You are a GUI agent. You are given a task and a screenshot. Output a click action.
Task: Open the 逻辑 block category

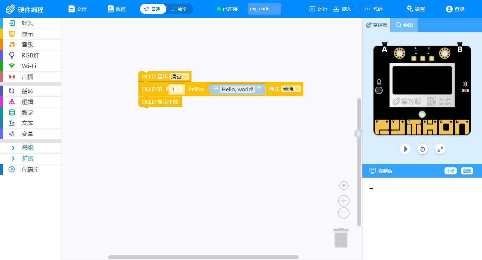click(x=30, y=102)
